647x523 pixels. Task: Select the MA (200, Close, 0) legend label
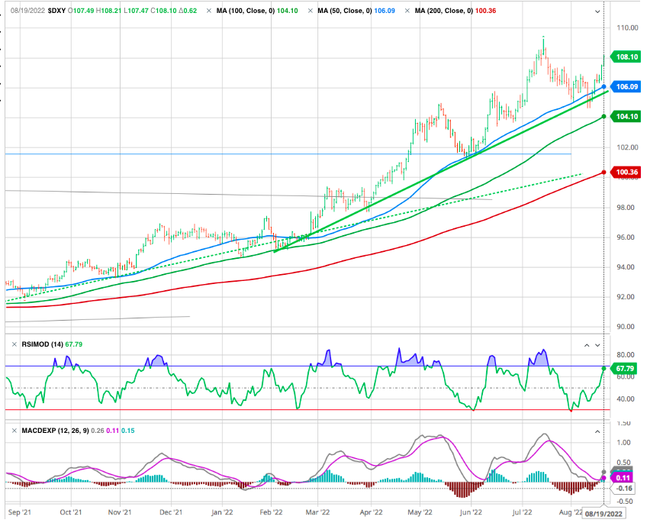click(x=444, y=11)
